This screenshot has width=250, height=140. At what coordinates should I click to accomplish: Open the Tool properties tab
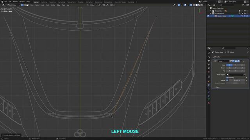coord(209,53)
